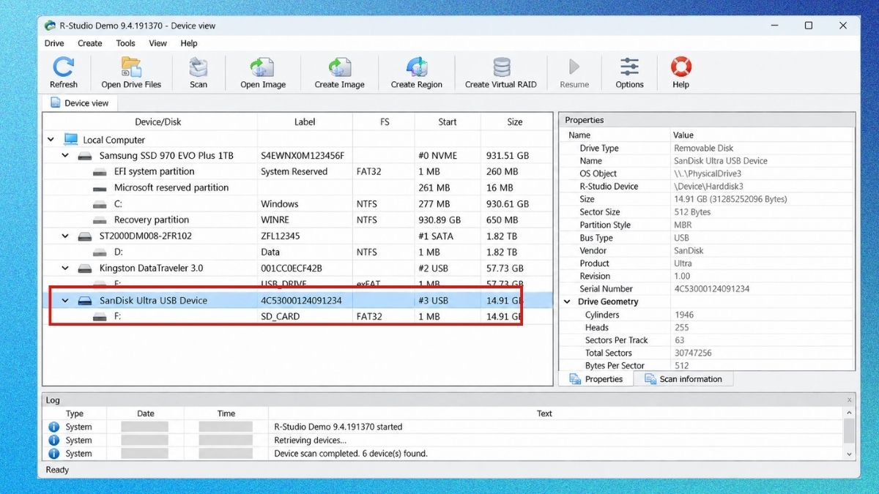Collapse the Kingston DataTraveler 3.0 node
This screenshot has width=879, height=494.
click(x=65, y=269)
